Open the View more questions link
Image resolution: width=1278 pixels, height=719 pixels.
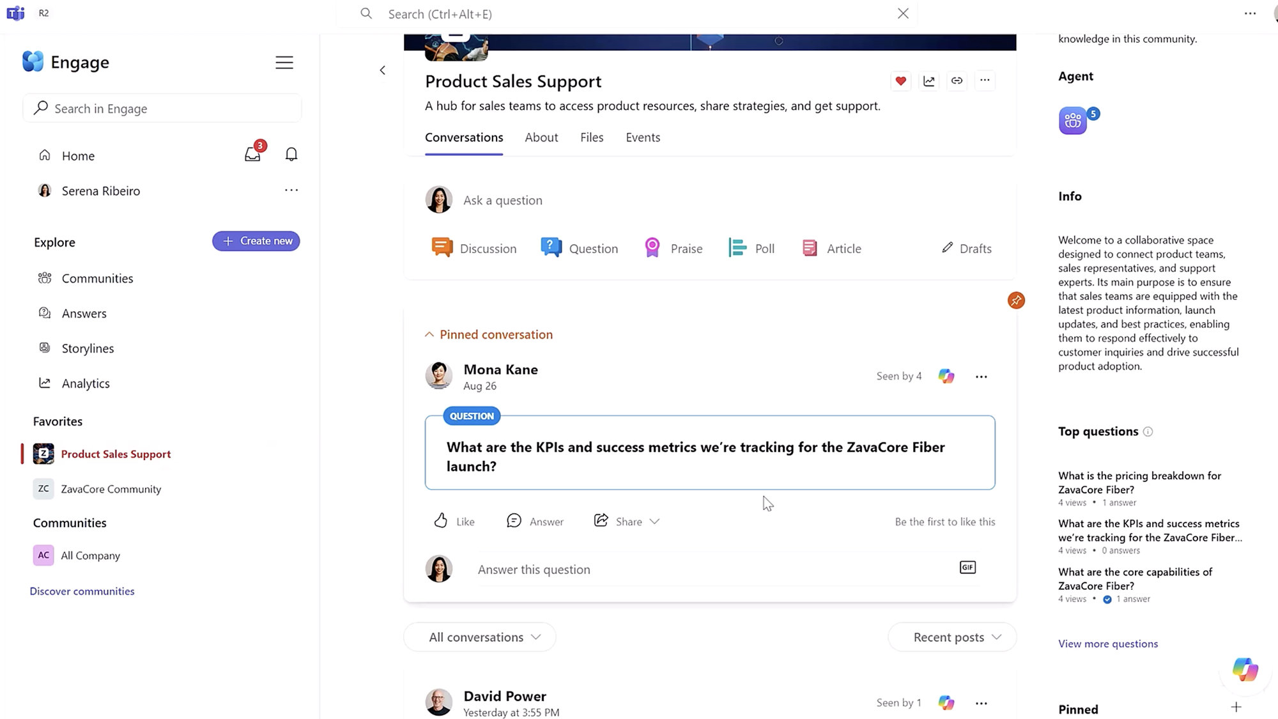point(1108,644)
